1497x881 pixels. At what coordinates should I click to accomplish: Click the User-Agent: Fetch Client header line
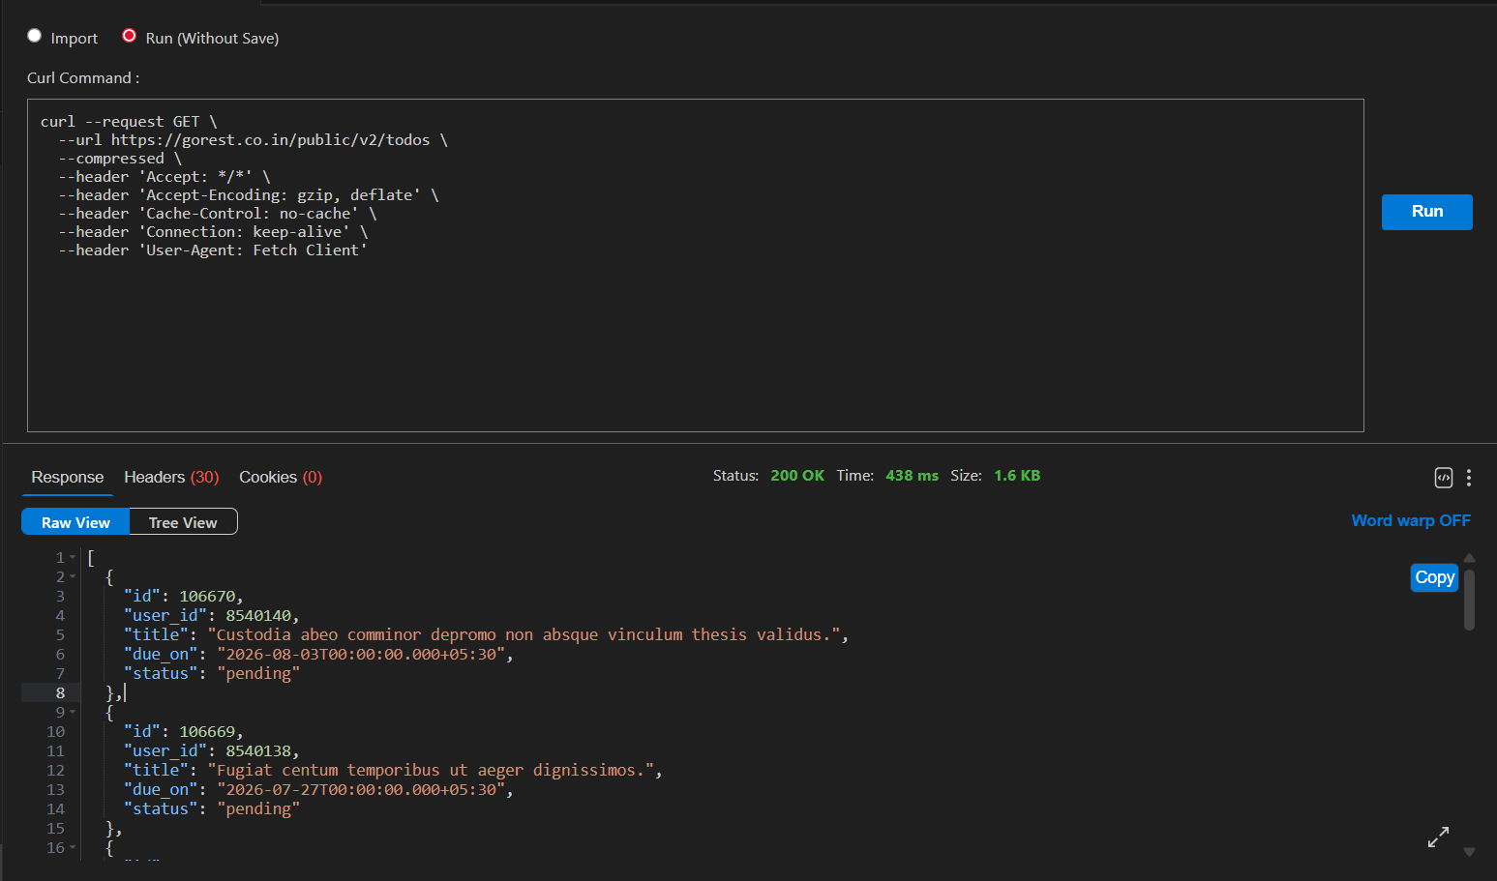pyautogui.click(x=213, y=250)
